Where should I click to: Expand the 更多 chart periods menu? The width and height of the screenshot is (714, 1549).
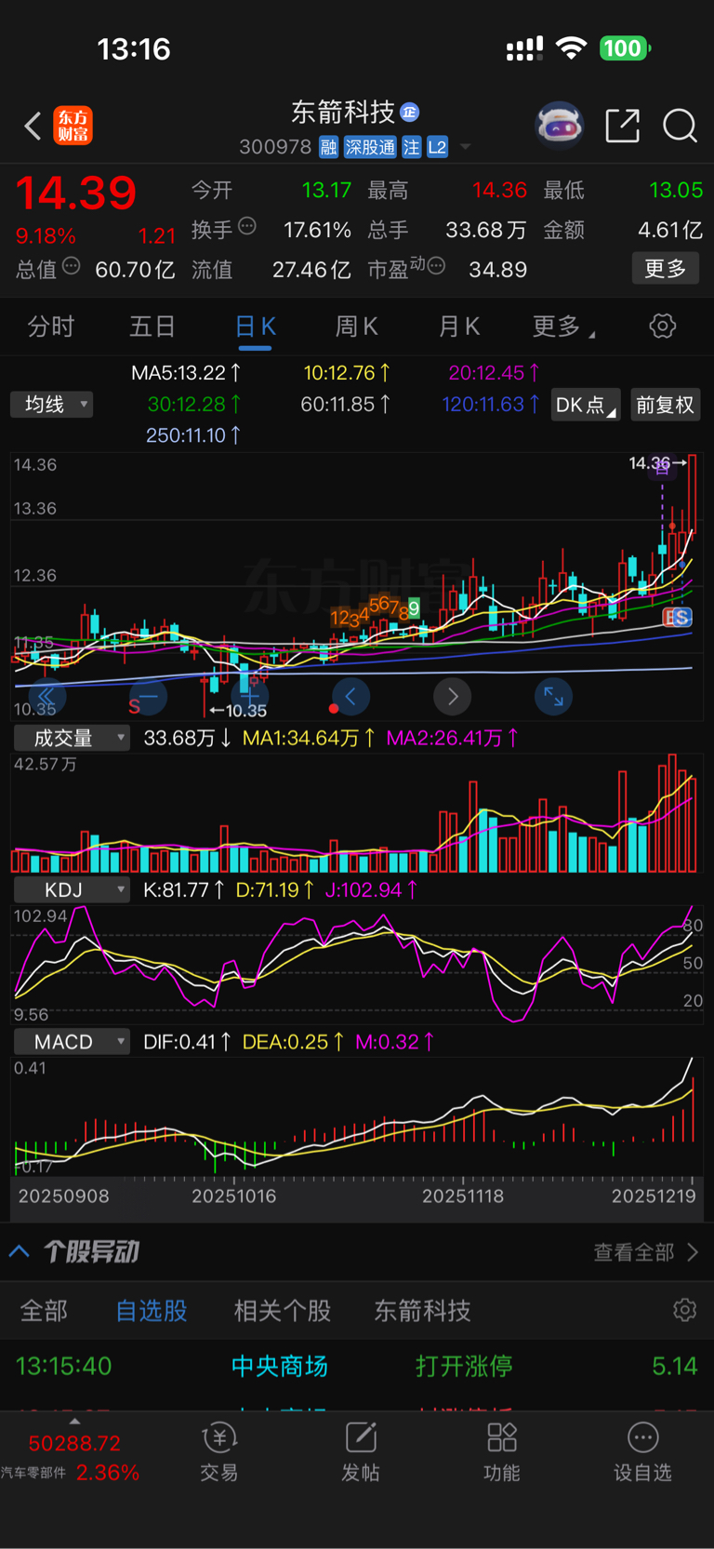[x=563, y=327]
